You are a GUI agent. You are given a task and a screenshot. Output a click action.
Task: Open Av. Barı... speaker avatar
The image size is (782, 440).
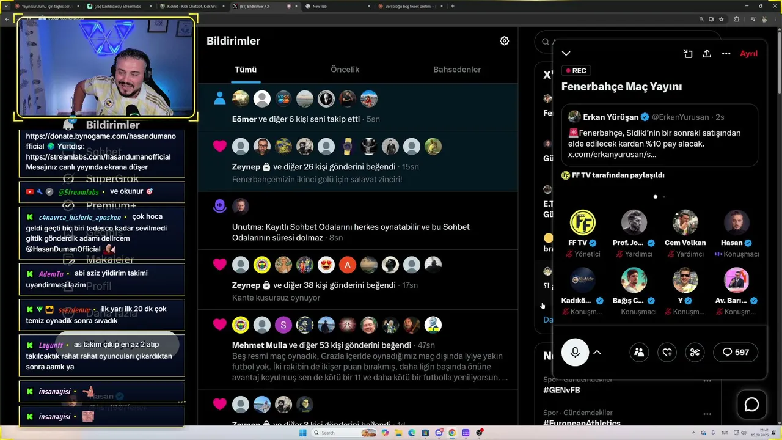(x=736, y=280)
